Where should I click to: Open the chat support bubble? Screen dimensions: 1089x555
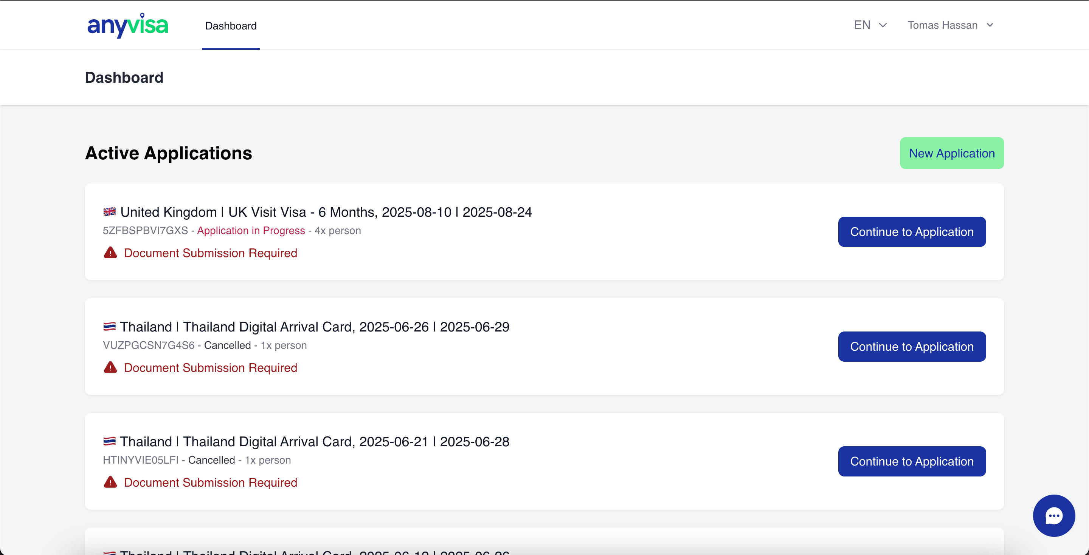coord(1053,515)
